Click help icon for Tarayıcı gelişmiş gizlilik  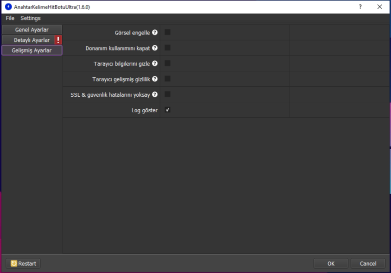click(155, 79)
